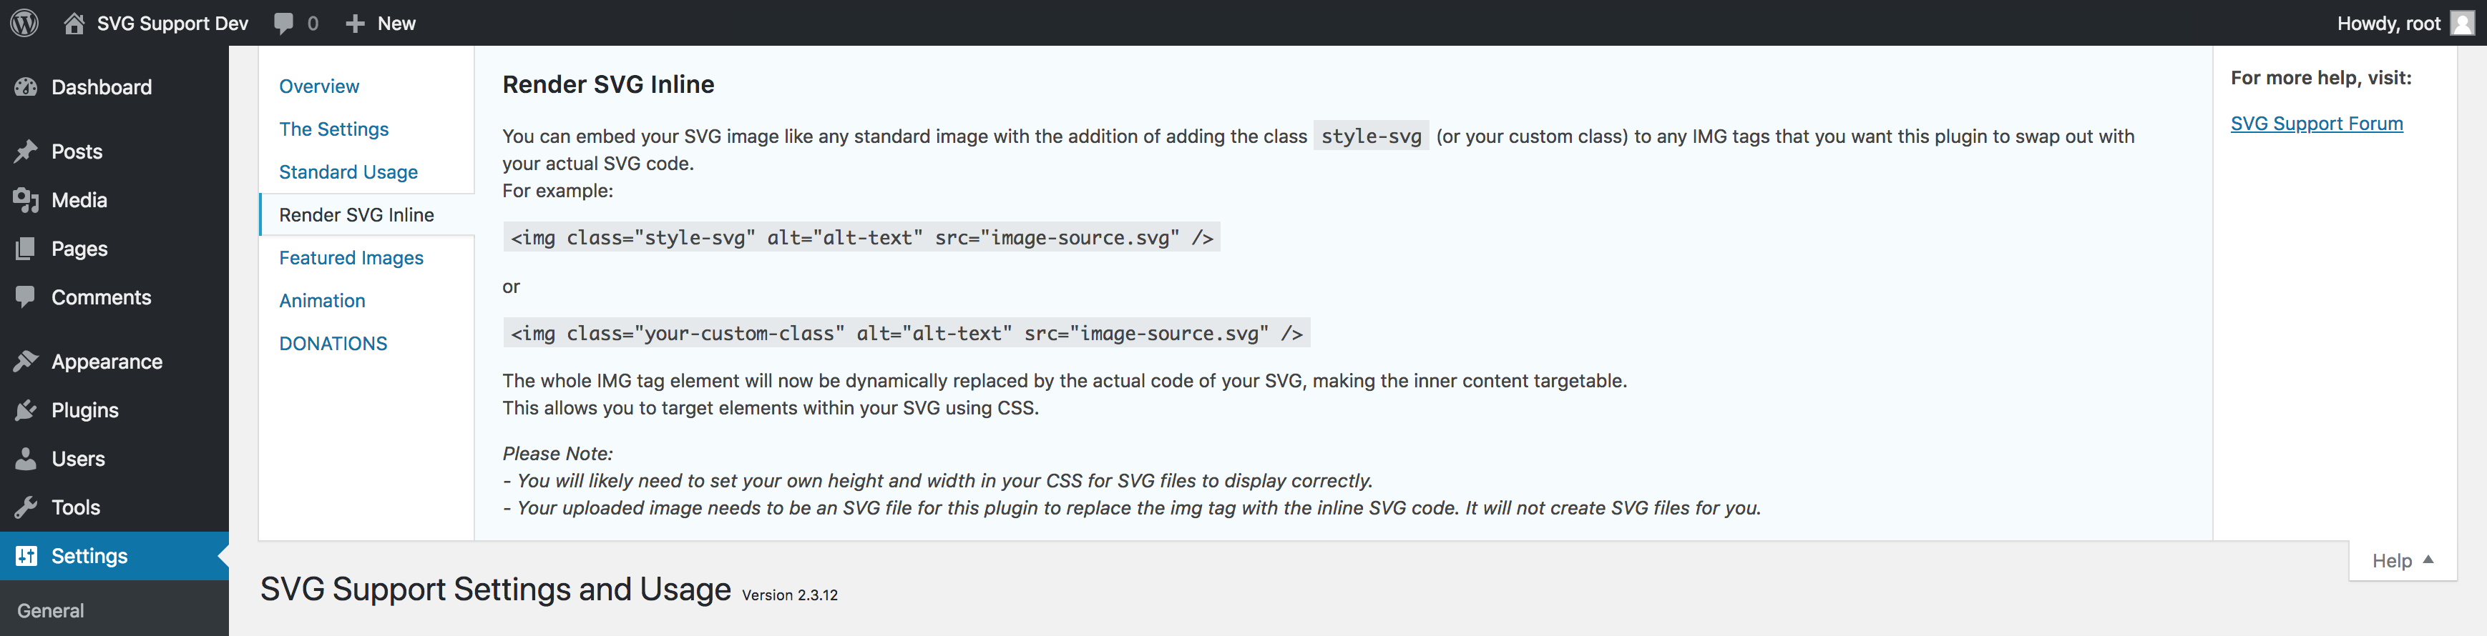Viewport: 2487px width, 636px height.
Task: Open the Howdy, root account menu
Action: [x=2405, y=23]
